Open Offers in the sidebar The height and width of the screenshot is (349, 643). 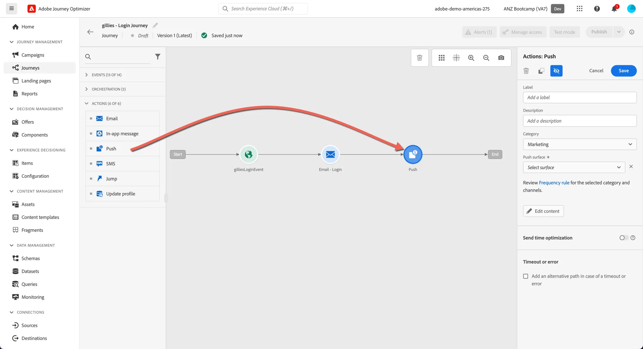click(x=28, y=122)
